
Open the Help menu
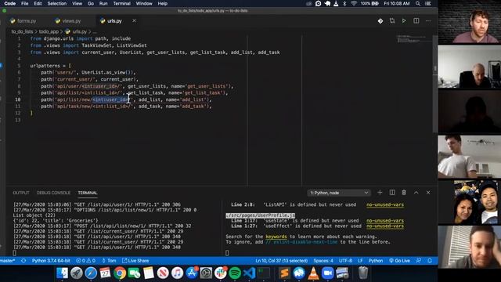coord(162,3)
